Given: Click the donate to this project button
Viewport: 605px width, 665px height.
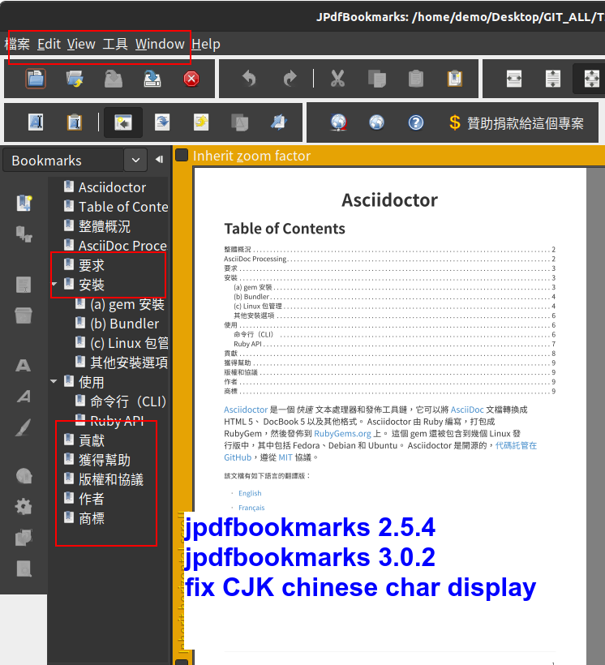Looking at the screenshot, I should pos(517,123).
